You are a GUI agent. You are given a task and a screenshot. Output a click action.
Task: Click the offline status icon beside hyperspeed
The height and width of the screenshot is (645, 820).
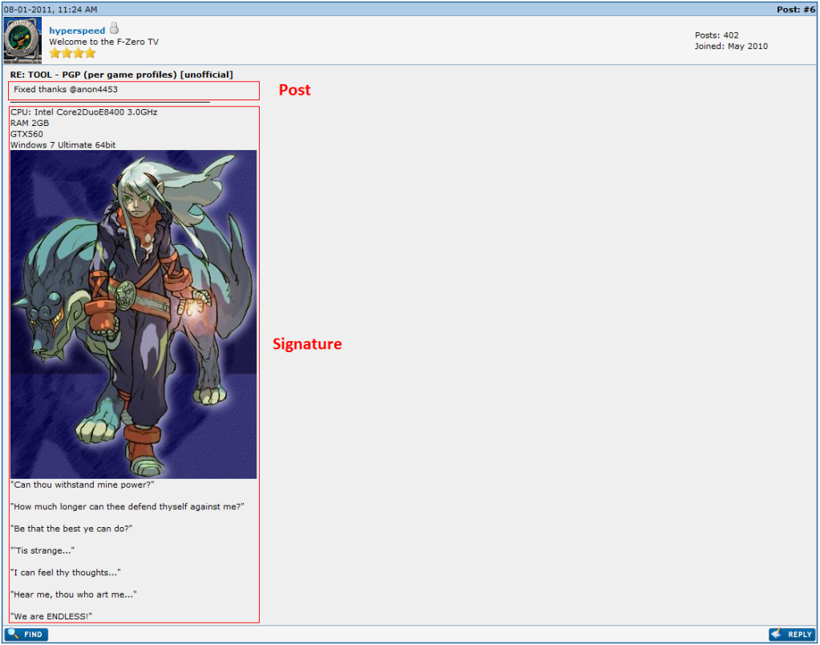coord(114,29)
